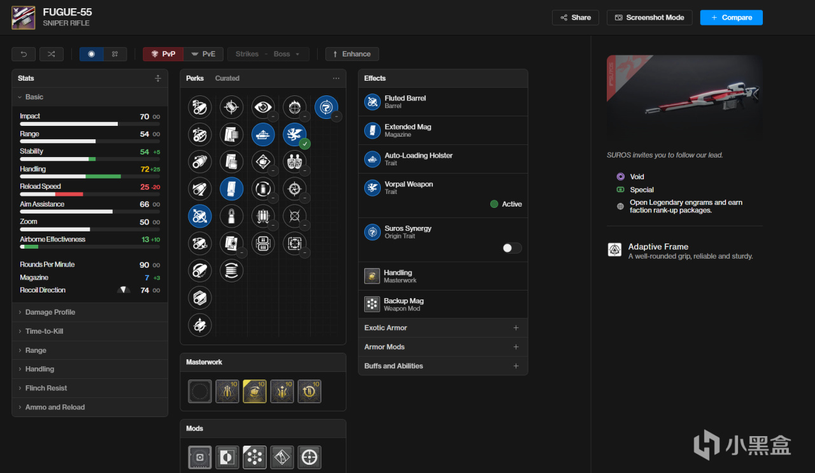Choose the half-circle mod icon
The height and width of the screenshot is (473, 815).
coord(227,457)
